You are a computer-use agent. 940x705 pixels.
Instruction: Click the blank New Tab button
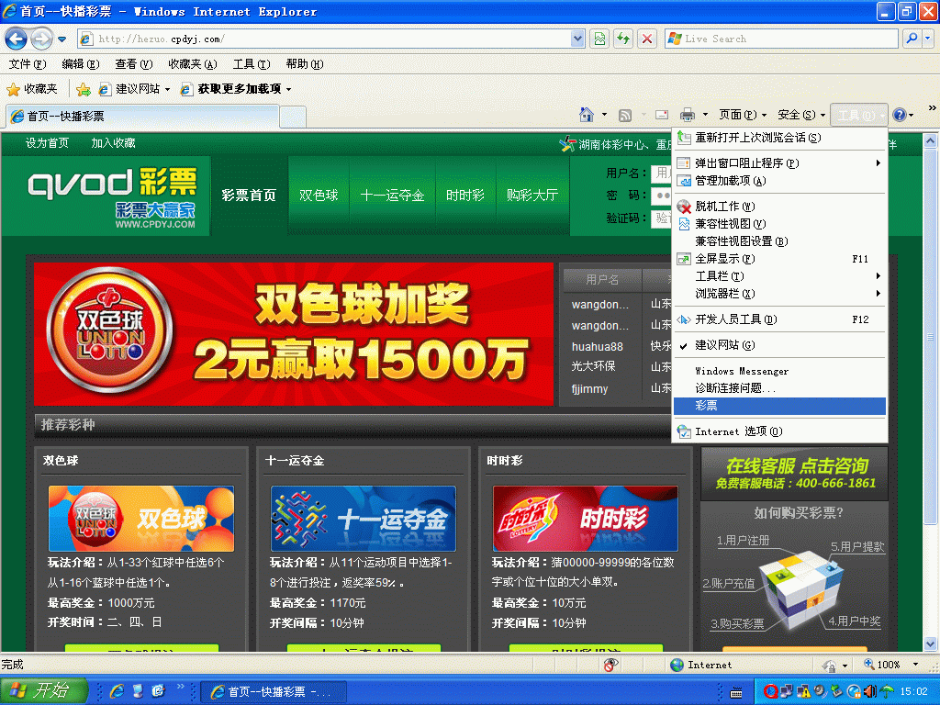tap(293, 117)
